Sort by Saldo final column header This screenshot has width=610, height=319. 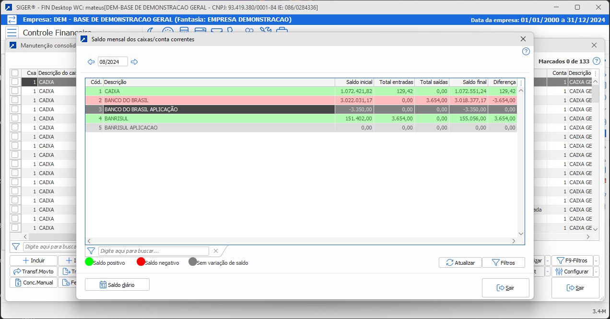pyautogui.click(x=468, y=83)
